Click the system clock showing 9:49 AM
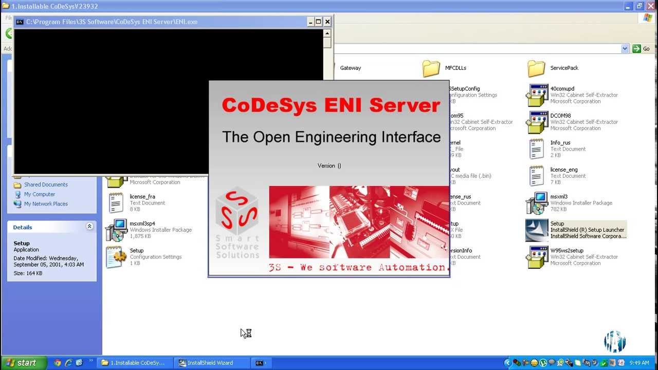The width and height of the screenshot is (658, 370). click(x=639, y=363)
